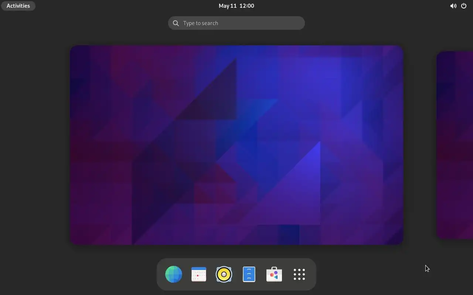
Task: Show all applications grid
Action: coord(299,274)
